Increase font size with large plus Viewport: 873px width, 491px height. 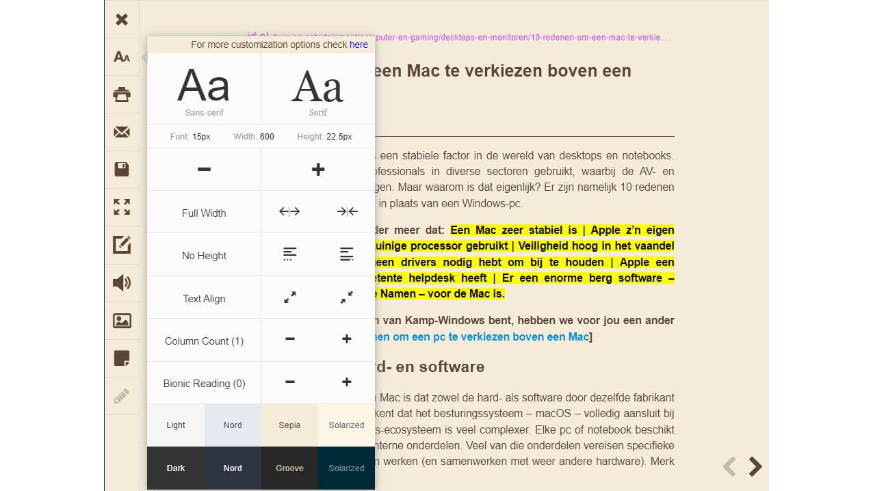pos(318,170)
